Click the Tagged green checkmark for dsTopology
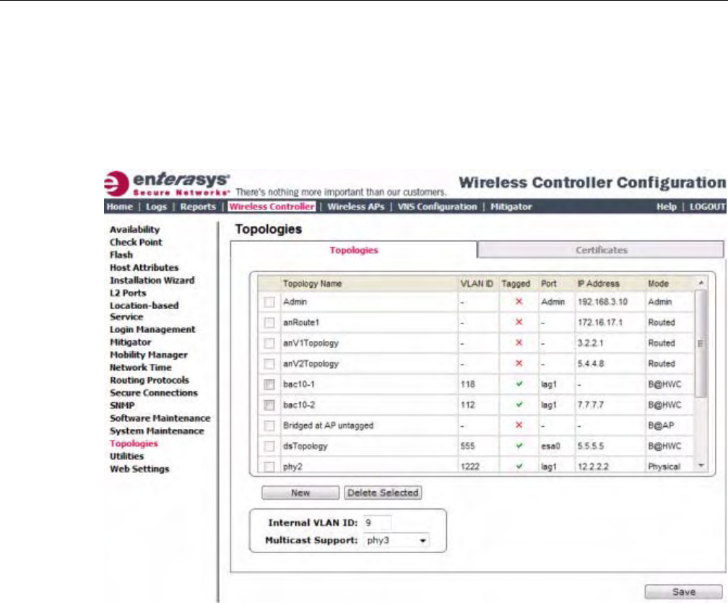The height and width of the screenshot is (603, 728). pyautogui.click(x=519, y=446)
